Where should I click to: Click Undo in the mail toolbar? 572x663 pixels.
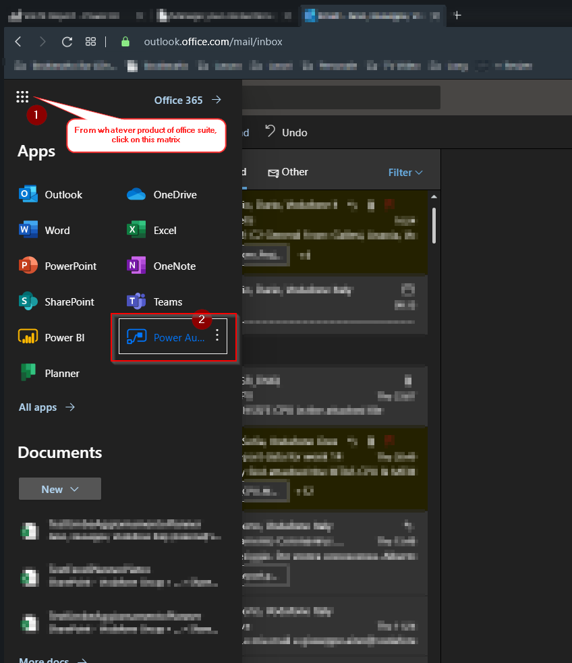tap(286, 132)
